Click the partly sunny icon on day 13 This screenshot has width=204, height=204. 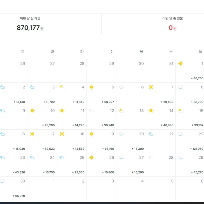click(121, 111)
